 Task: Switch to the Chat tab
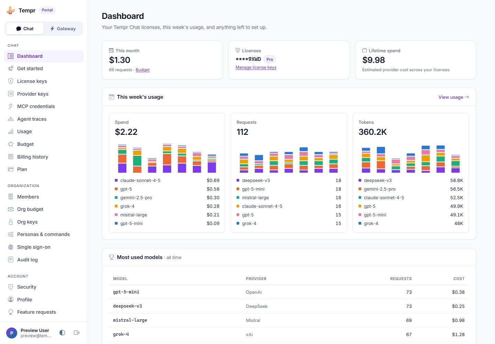tap(25, 29)
